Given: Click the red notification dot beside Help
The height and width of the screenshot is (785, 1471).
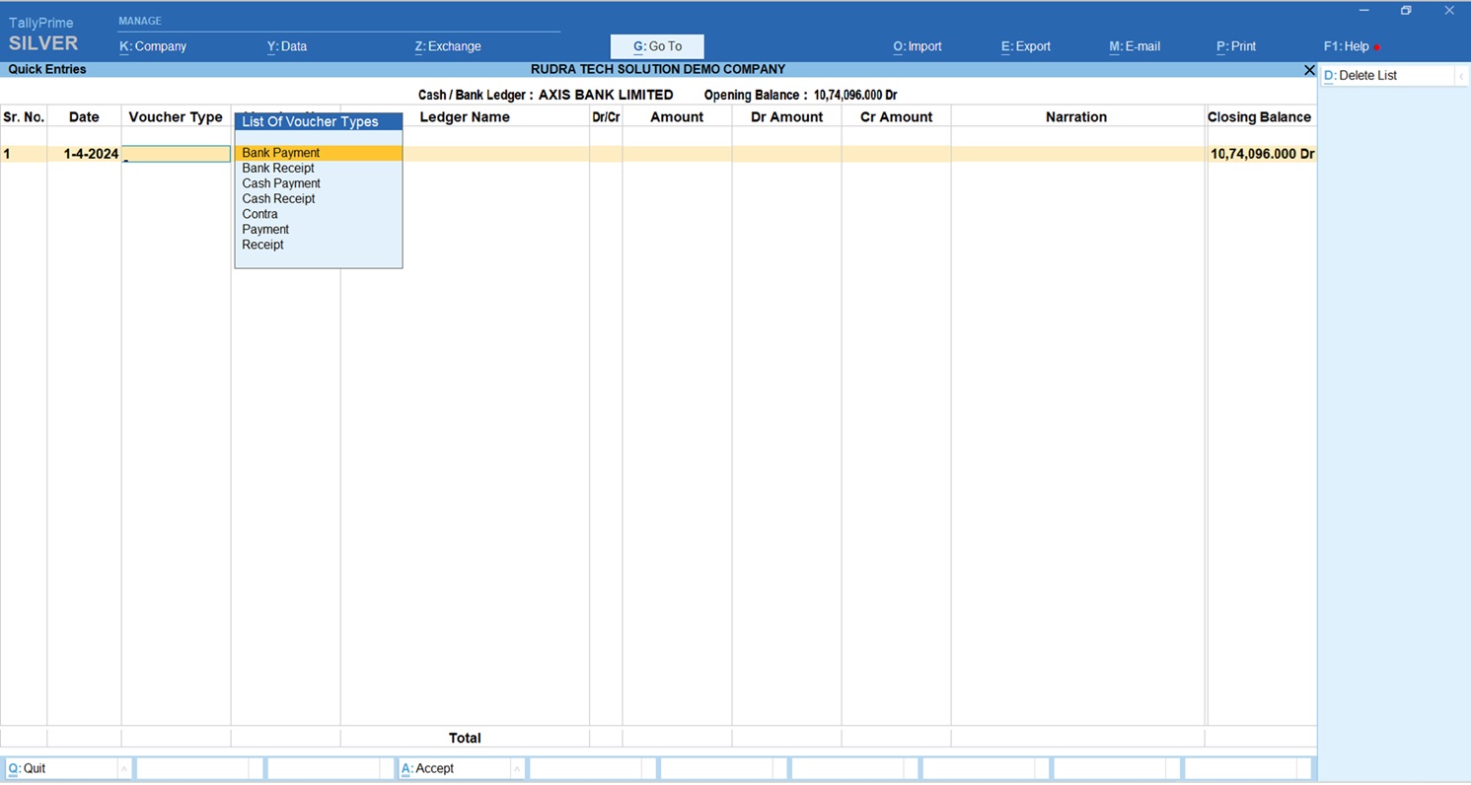Looking at the screenshot, I should [1377, 47].
